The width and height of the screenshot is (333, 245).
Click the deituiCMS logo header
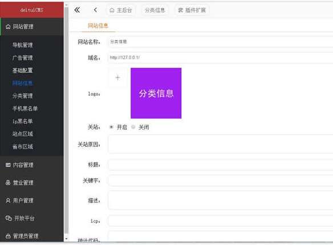click(x=32, y=10)
